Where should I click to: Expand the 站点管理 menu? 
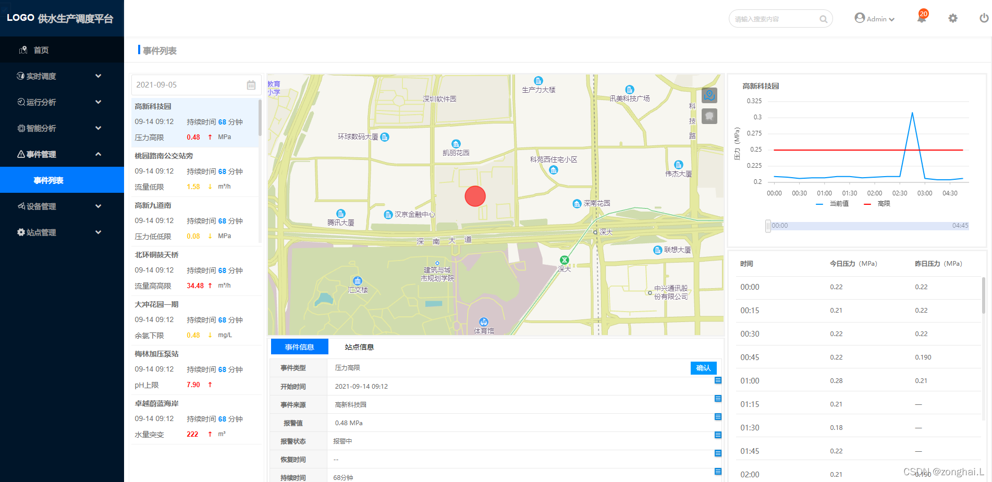point(62,232)
